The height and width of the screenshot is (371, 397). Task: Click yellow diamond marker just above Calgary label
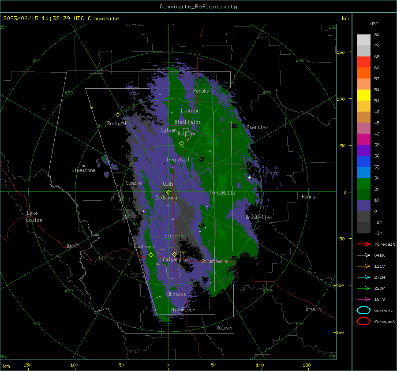[x=174, y=254]
